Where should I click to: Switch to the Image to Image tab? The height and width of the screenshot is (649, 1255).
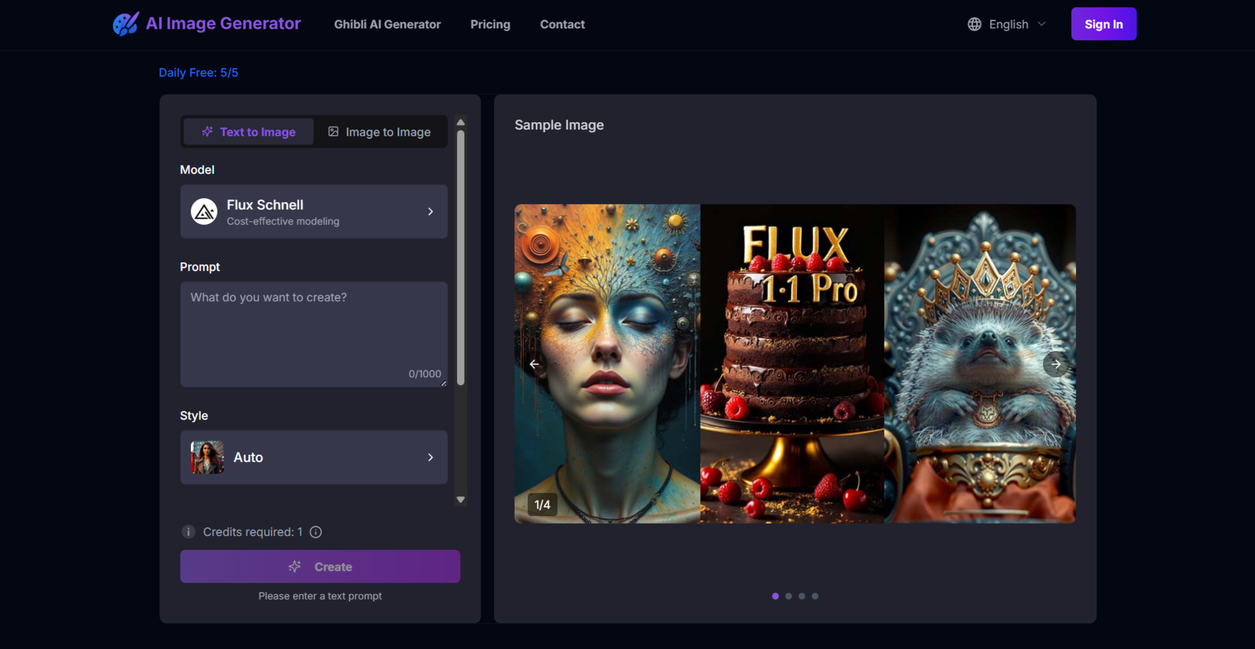click(379, 131)
